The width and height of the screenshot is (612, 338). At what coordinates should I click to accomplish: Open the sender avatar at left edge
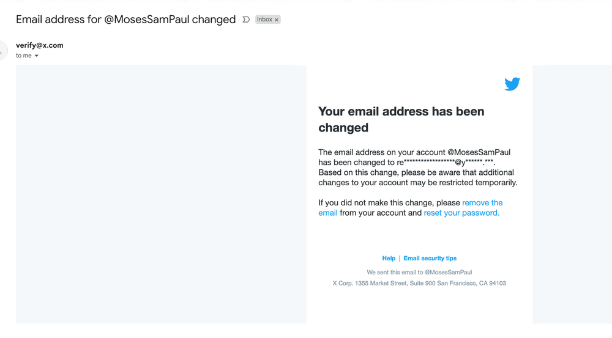pyautogui.click(x=2, y=50)
